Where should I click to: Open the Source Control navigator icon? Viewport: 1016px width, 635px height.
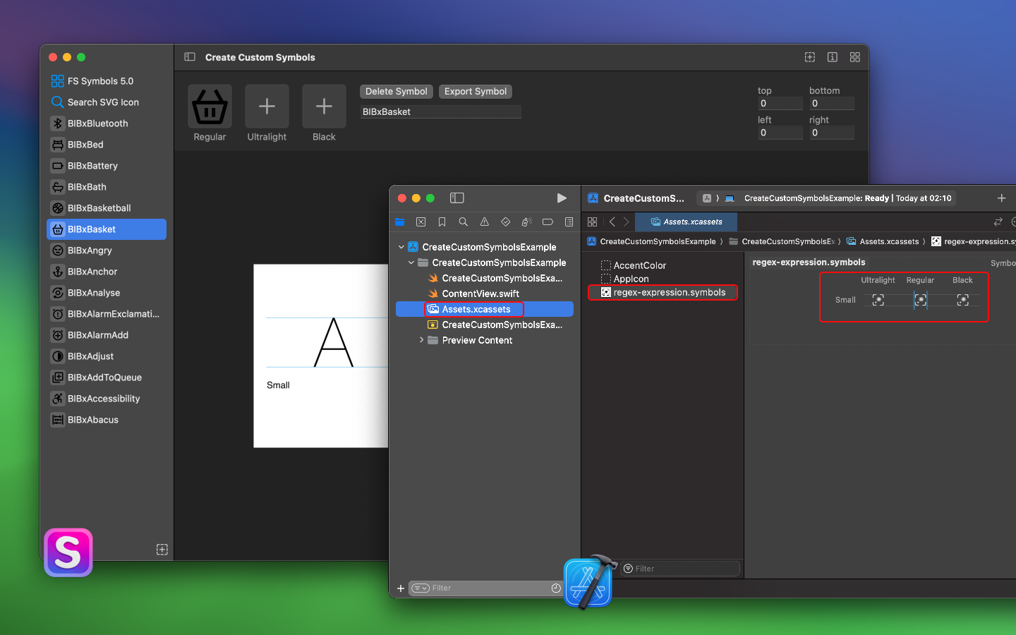pos(421,222)
